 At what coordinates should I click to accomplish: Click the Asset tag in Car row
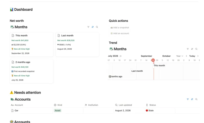[58, 111]
